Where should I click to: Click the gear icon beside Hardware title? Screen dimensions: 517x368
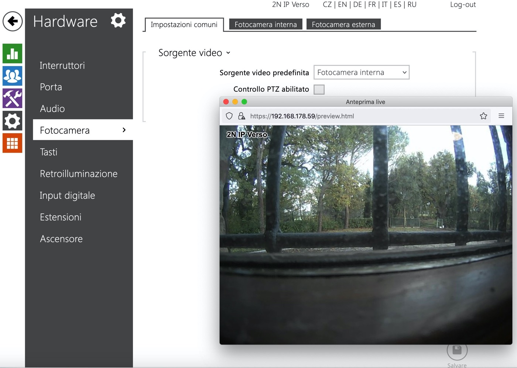tap(118, 20)
